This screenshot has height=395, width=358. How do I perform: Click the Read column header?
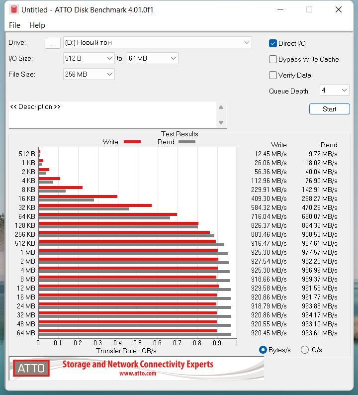(329, 145)
